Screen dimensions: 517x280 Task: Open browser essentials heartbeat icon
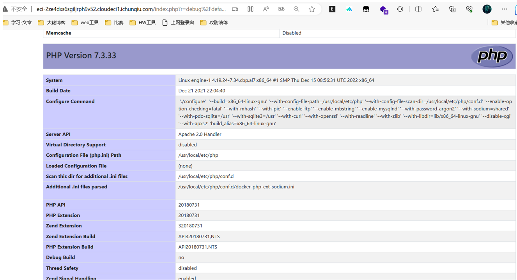(x=469, y=9)
